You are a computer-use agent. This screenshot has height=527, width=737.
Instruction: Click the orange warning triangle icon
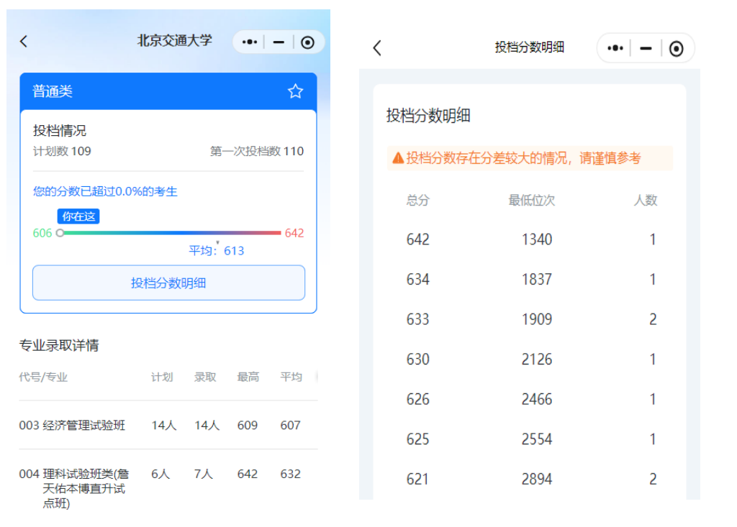coord(397,158)
